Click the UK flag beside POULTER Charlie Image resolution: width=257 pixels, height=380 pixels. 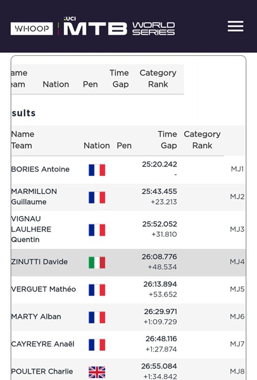pyautogui.click(x=97, y=372)
